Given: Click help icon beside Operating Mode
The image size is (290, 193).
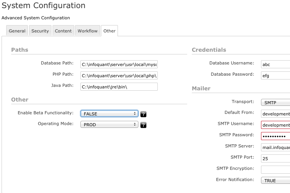Looking at the screenshot, I should click(x=143, y=125).
